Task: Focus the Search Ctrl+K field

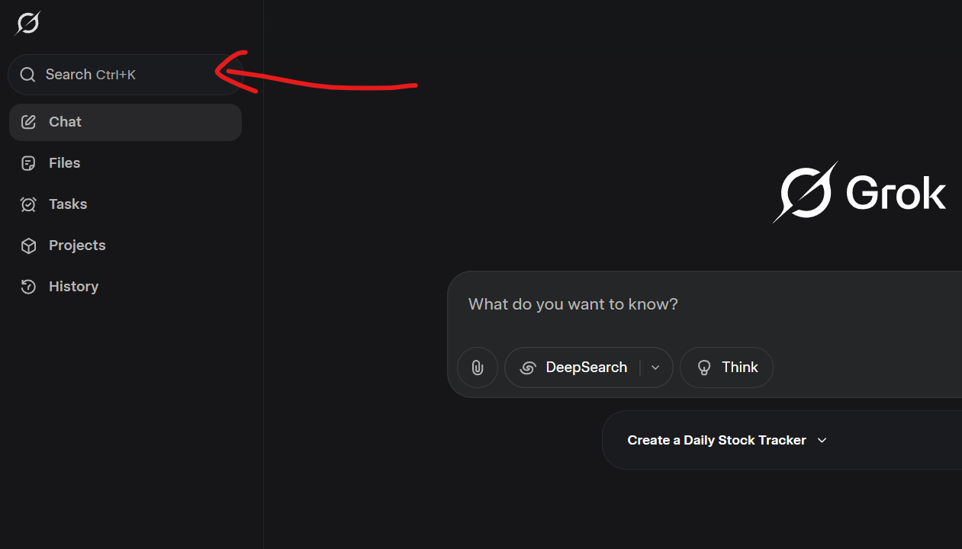Action: click(x=125, y=75)
